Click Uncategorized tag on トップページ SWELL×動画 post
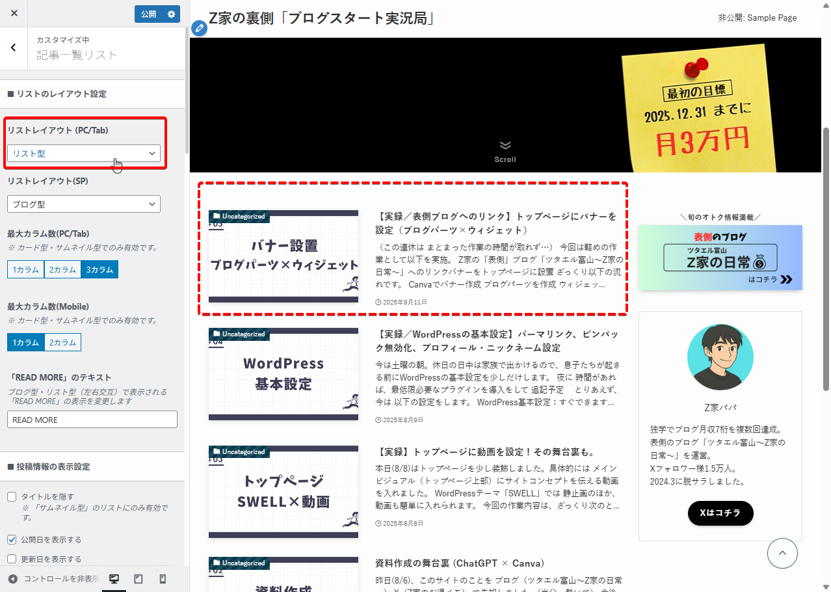Viewport: 831px width, 592px height. click(x=239, y=452)
